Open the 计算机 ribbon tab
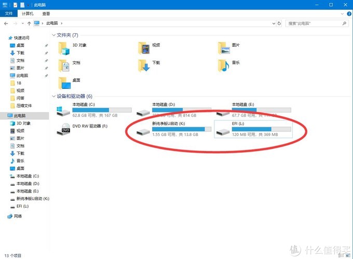The image size is (353, 259). click(x=28, y=13)
